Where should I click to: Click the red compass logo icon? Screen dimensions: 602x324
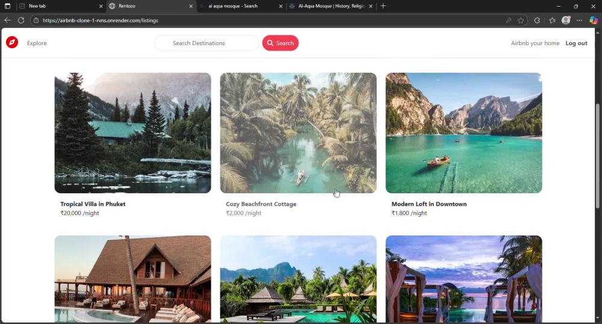click(12, 42)
